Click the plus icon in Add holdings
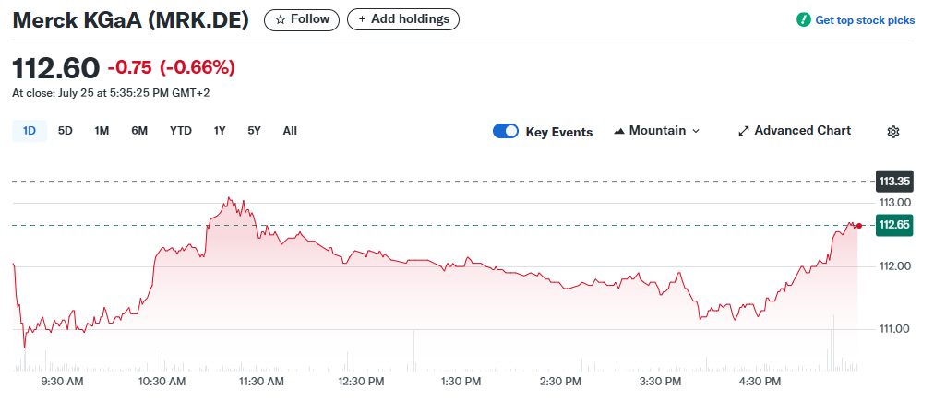Image resolution: width=934 pixels, height=401 pixels. 362,19
